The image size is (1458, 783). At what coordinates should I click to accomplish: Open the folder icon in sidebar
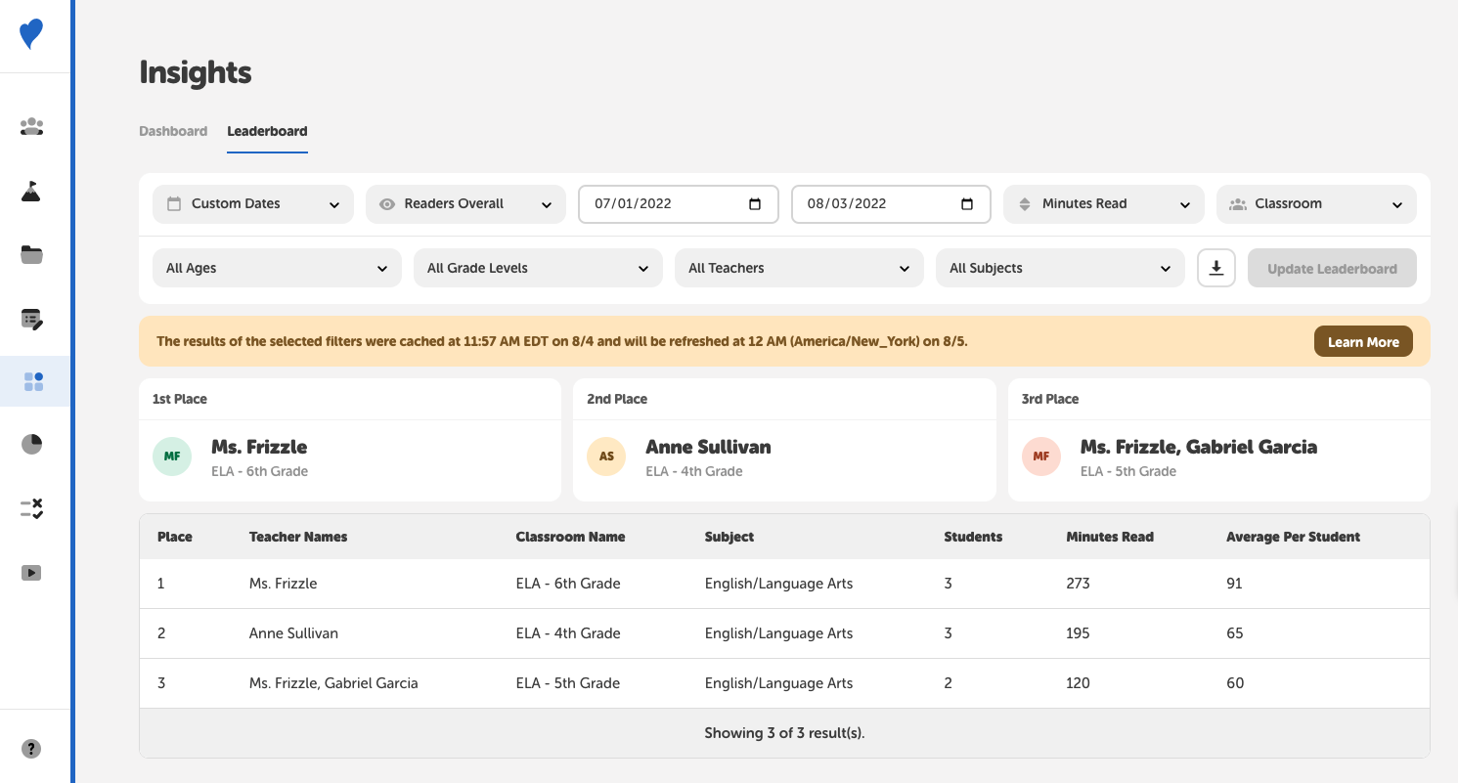coord(31,255)
